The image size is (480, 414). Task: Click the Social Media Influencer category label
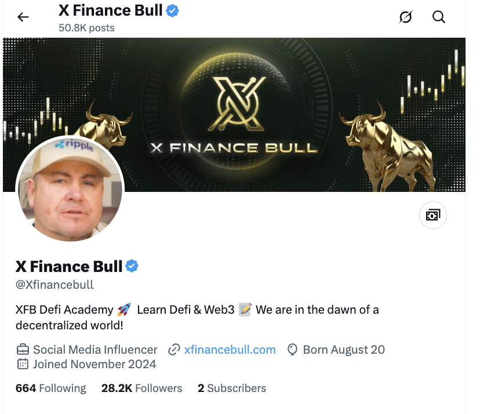(x=95, y=350)
